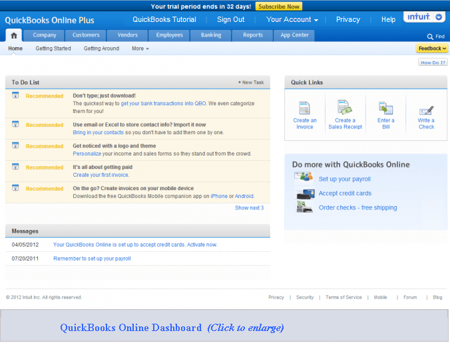Open the Banking tab

(211, 35)
